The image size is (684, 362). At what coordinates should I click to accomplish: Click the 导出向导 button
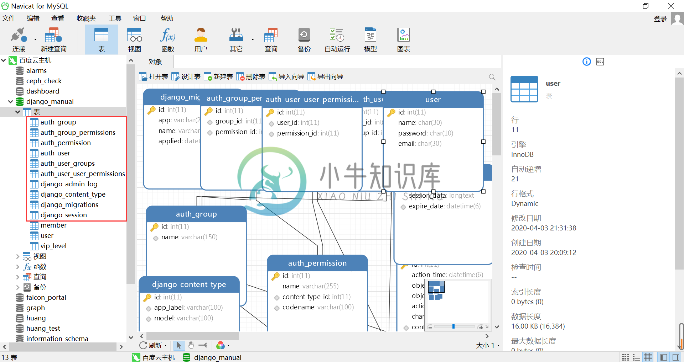(x=325, y=77)
